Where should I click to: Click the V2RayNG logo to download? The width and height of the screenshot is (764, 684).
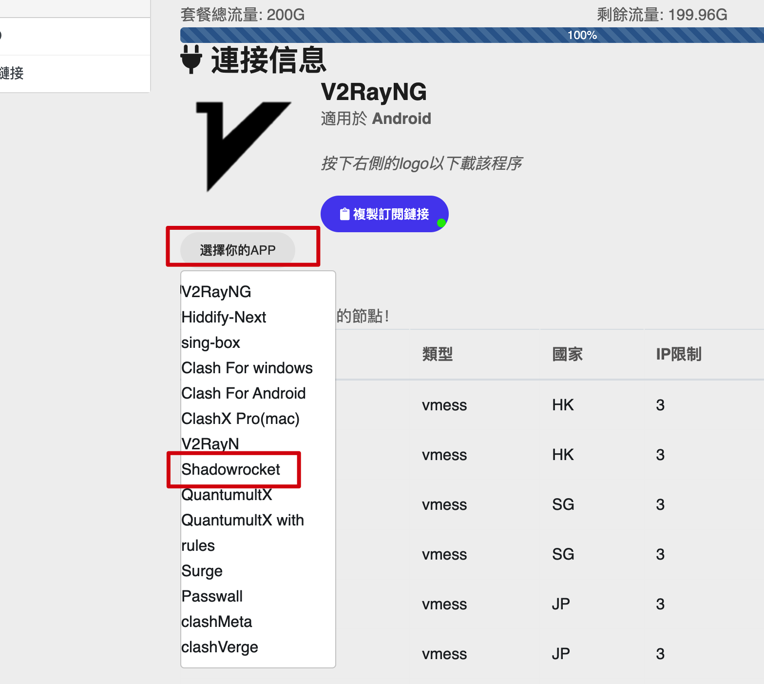(243, 145)
